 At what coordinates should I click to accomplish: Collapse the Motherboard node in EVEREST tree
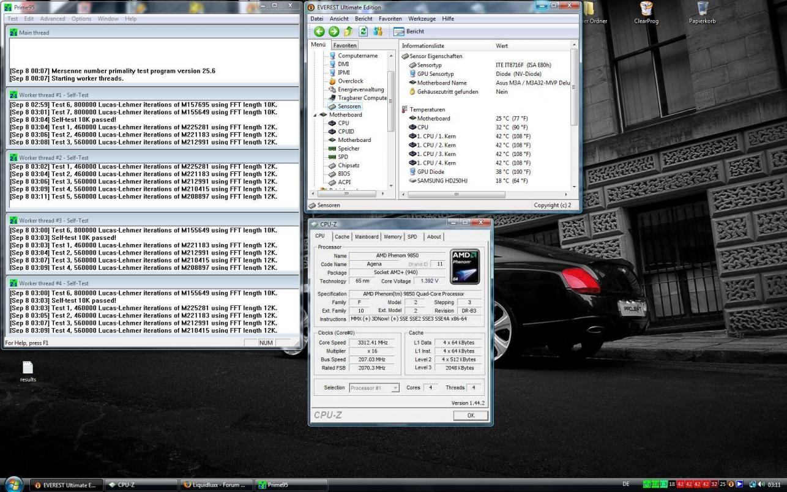316,115
